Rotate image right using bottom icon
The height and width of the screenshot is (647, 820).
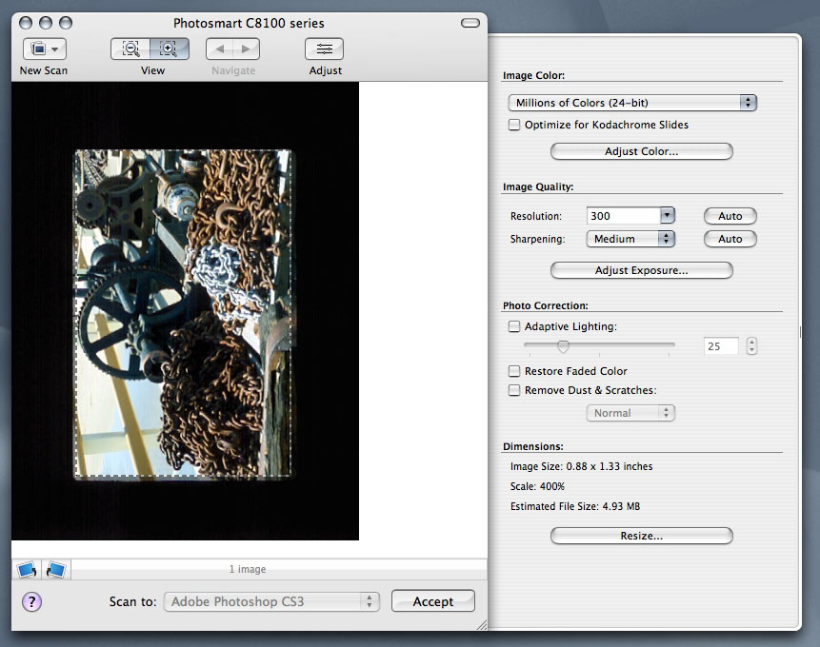click(56, 570)
